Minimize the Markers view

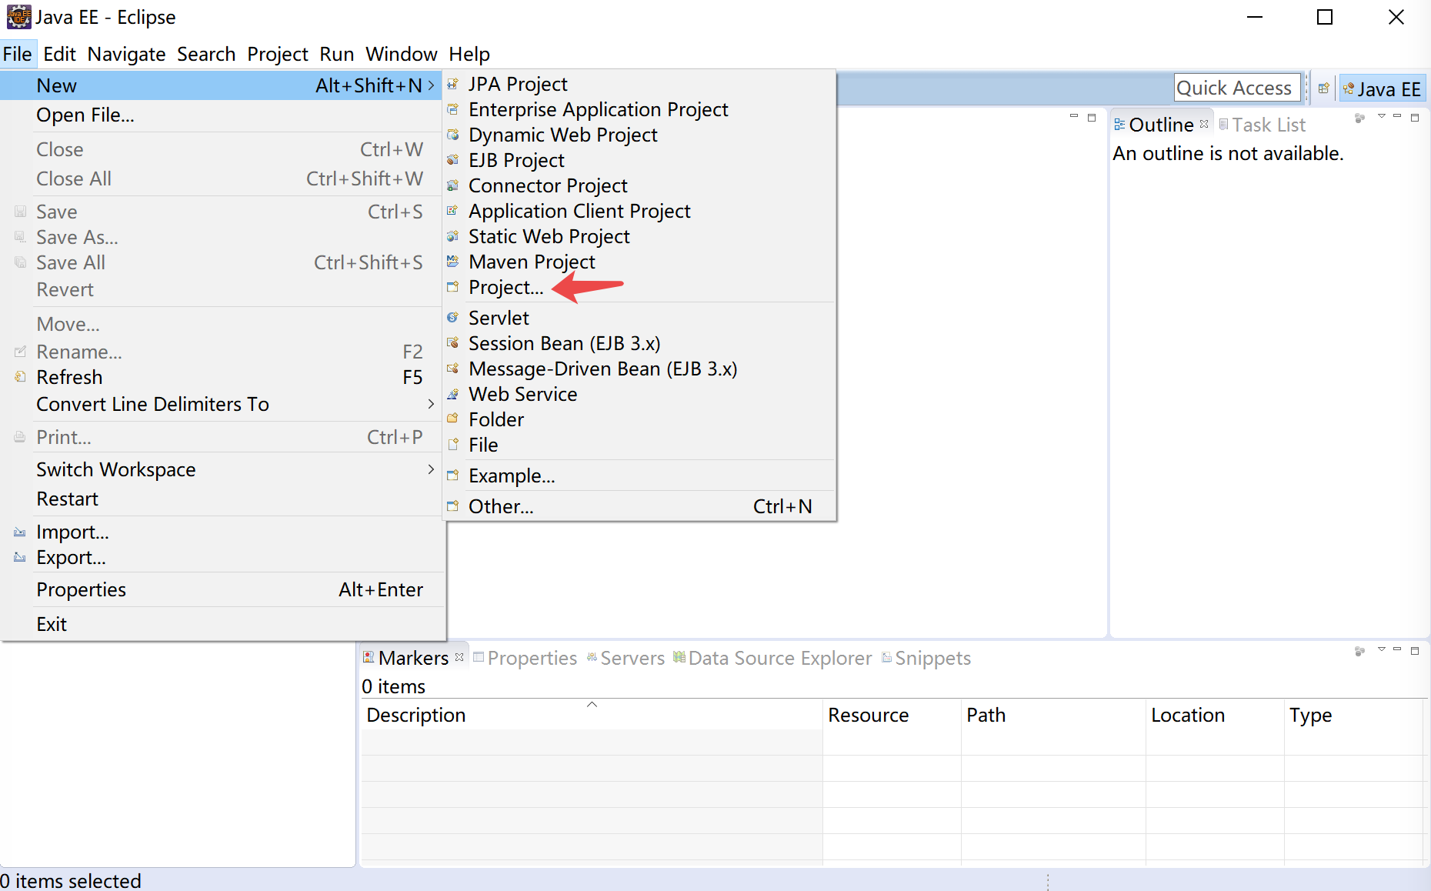(1398, 650)
